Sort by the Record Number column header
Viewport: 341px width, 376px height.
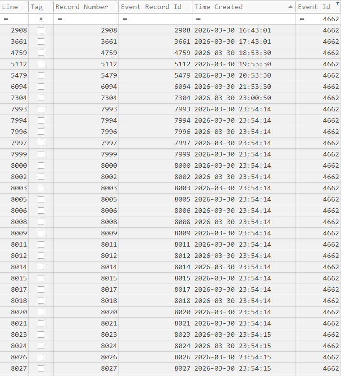point(86,7)
